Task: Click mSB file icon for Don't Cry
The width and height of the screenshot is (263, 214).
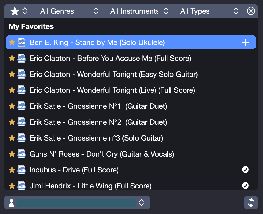Action: pos(22,154)
